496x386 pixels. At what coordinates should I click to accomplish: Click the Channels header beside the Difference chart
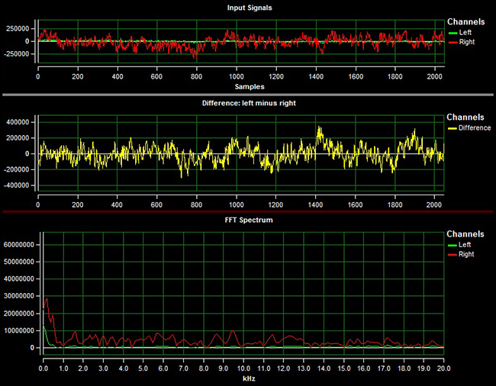pos(465,117)
